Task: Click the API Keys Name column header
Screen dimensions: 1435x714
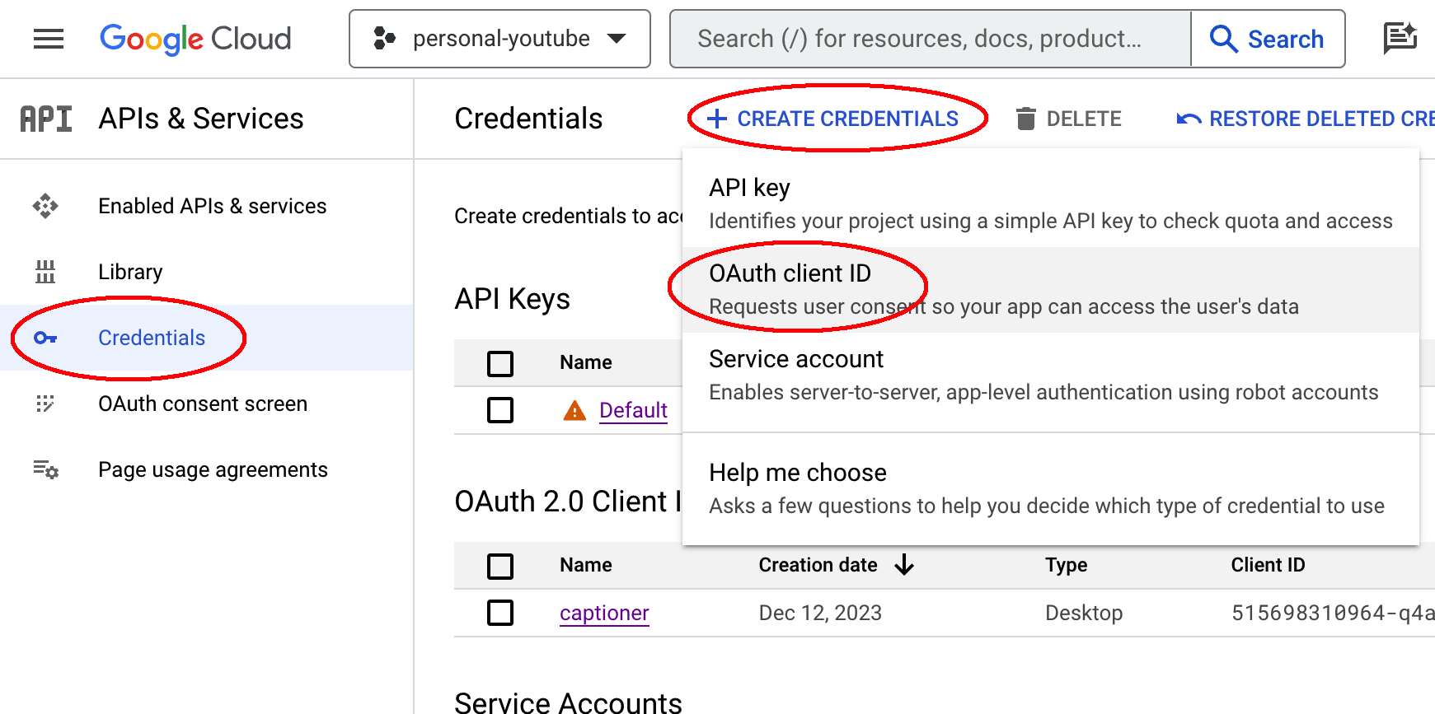Action: click(x=586, y=362)
